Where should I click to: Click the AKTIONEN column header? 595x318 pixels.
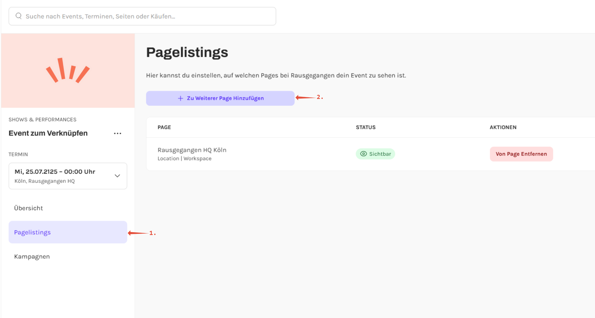point(503,127)
